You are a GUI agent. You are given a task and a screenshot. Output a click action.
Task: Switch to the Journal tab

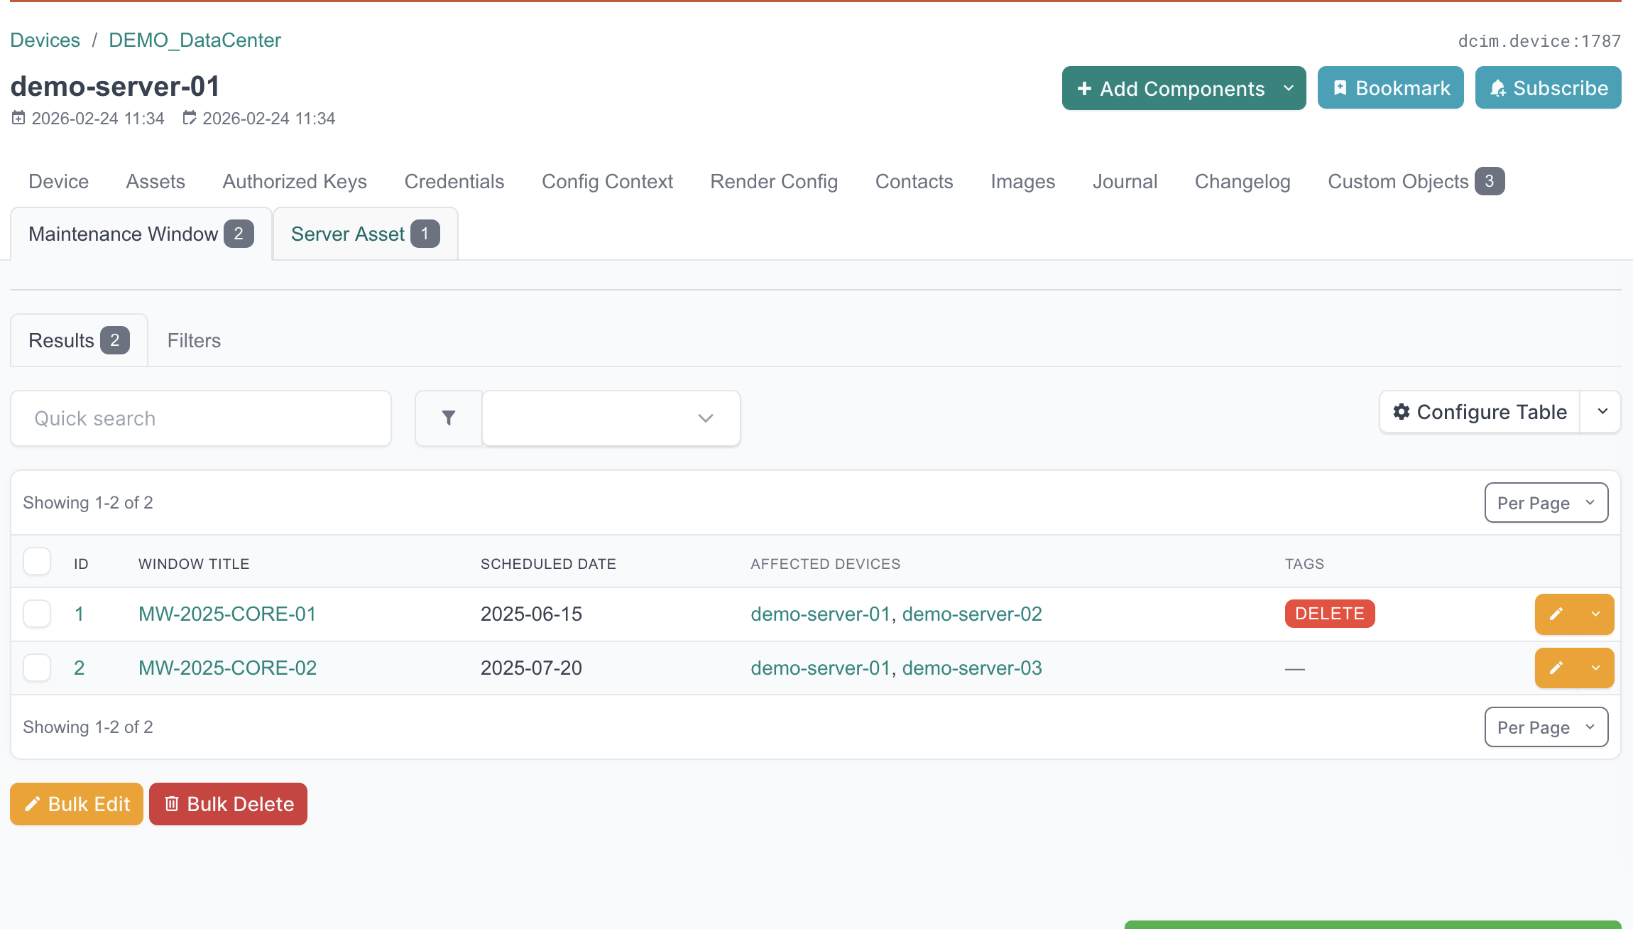[1125, 182]
